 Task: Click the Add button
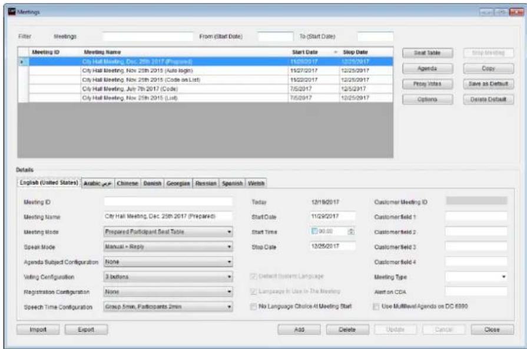point(299,330)
